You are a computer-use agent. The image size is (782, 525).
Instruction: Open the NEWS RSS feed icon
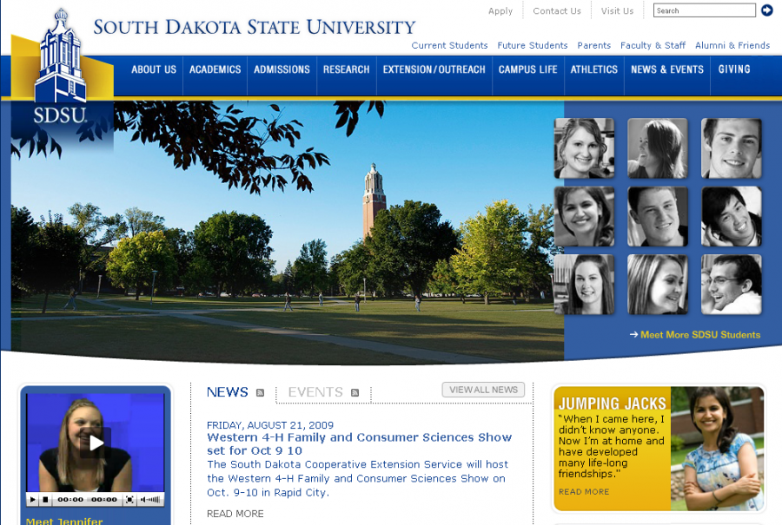(x=260, y=392)
